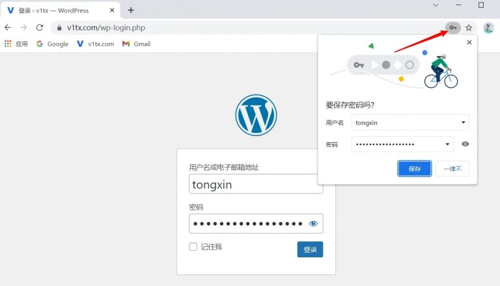This screenshot has width=500, height=286.
Task: Show password in save password popup
Action: [x=465, y=144]
